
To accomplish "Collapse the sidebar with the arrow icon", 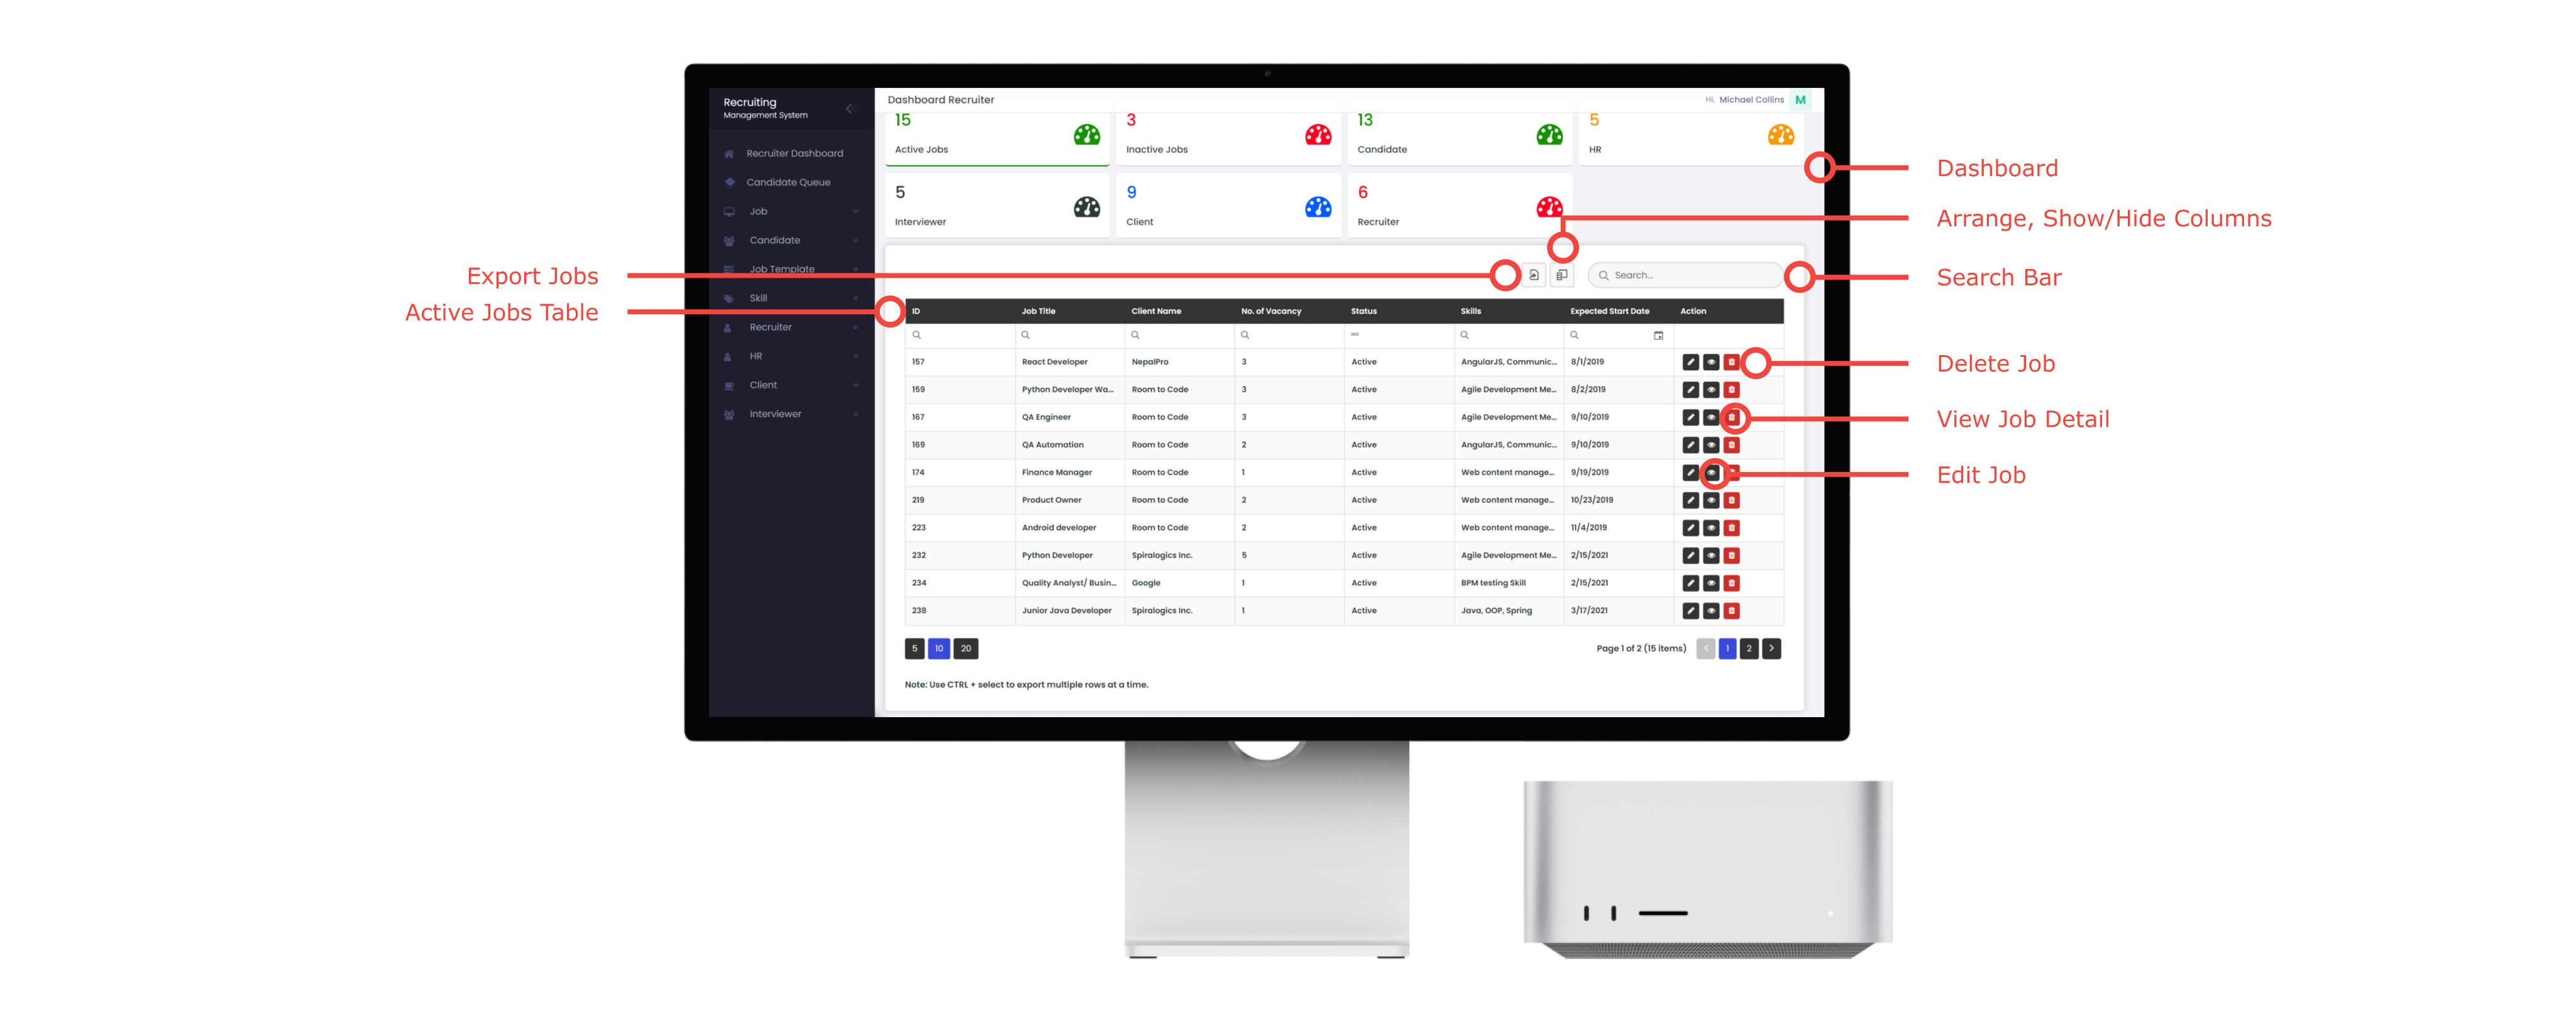I will (x=850, y=108).
